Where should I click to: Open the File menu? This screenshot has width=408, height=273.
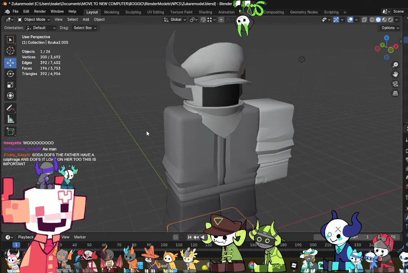[16, 11]
